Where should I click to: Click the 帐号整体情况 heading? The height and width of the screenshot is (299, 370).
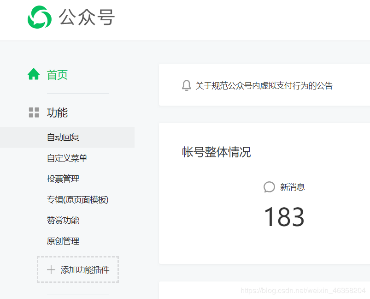click(x=217, y=152)
